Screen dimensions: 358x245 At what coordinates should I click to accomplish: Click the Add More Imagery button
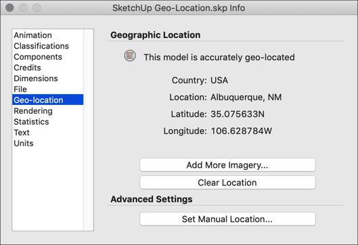click(227, 165)
